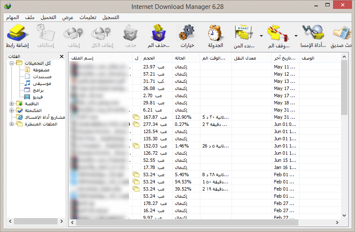The width and height of the screenshot is (355, 232).
Task: Click the Jun 15 date cell
Action: pyautogui.click(x=285, y=160)
